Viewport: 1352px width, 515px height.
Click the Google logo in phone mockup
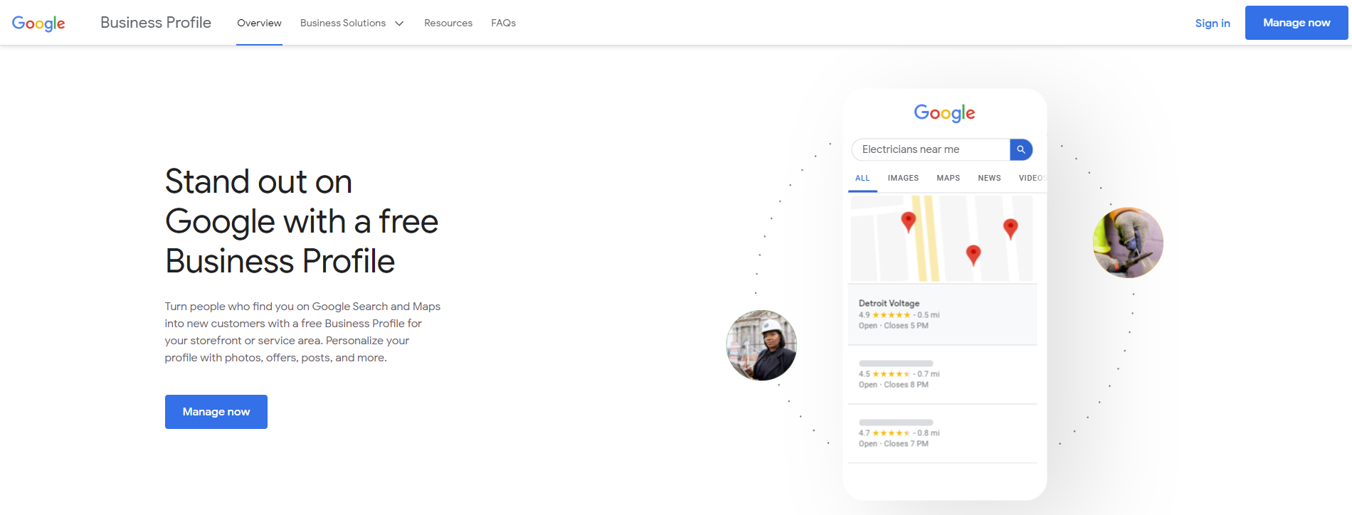click(x=944, y=113)
